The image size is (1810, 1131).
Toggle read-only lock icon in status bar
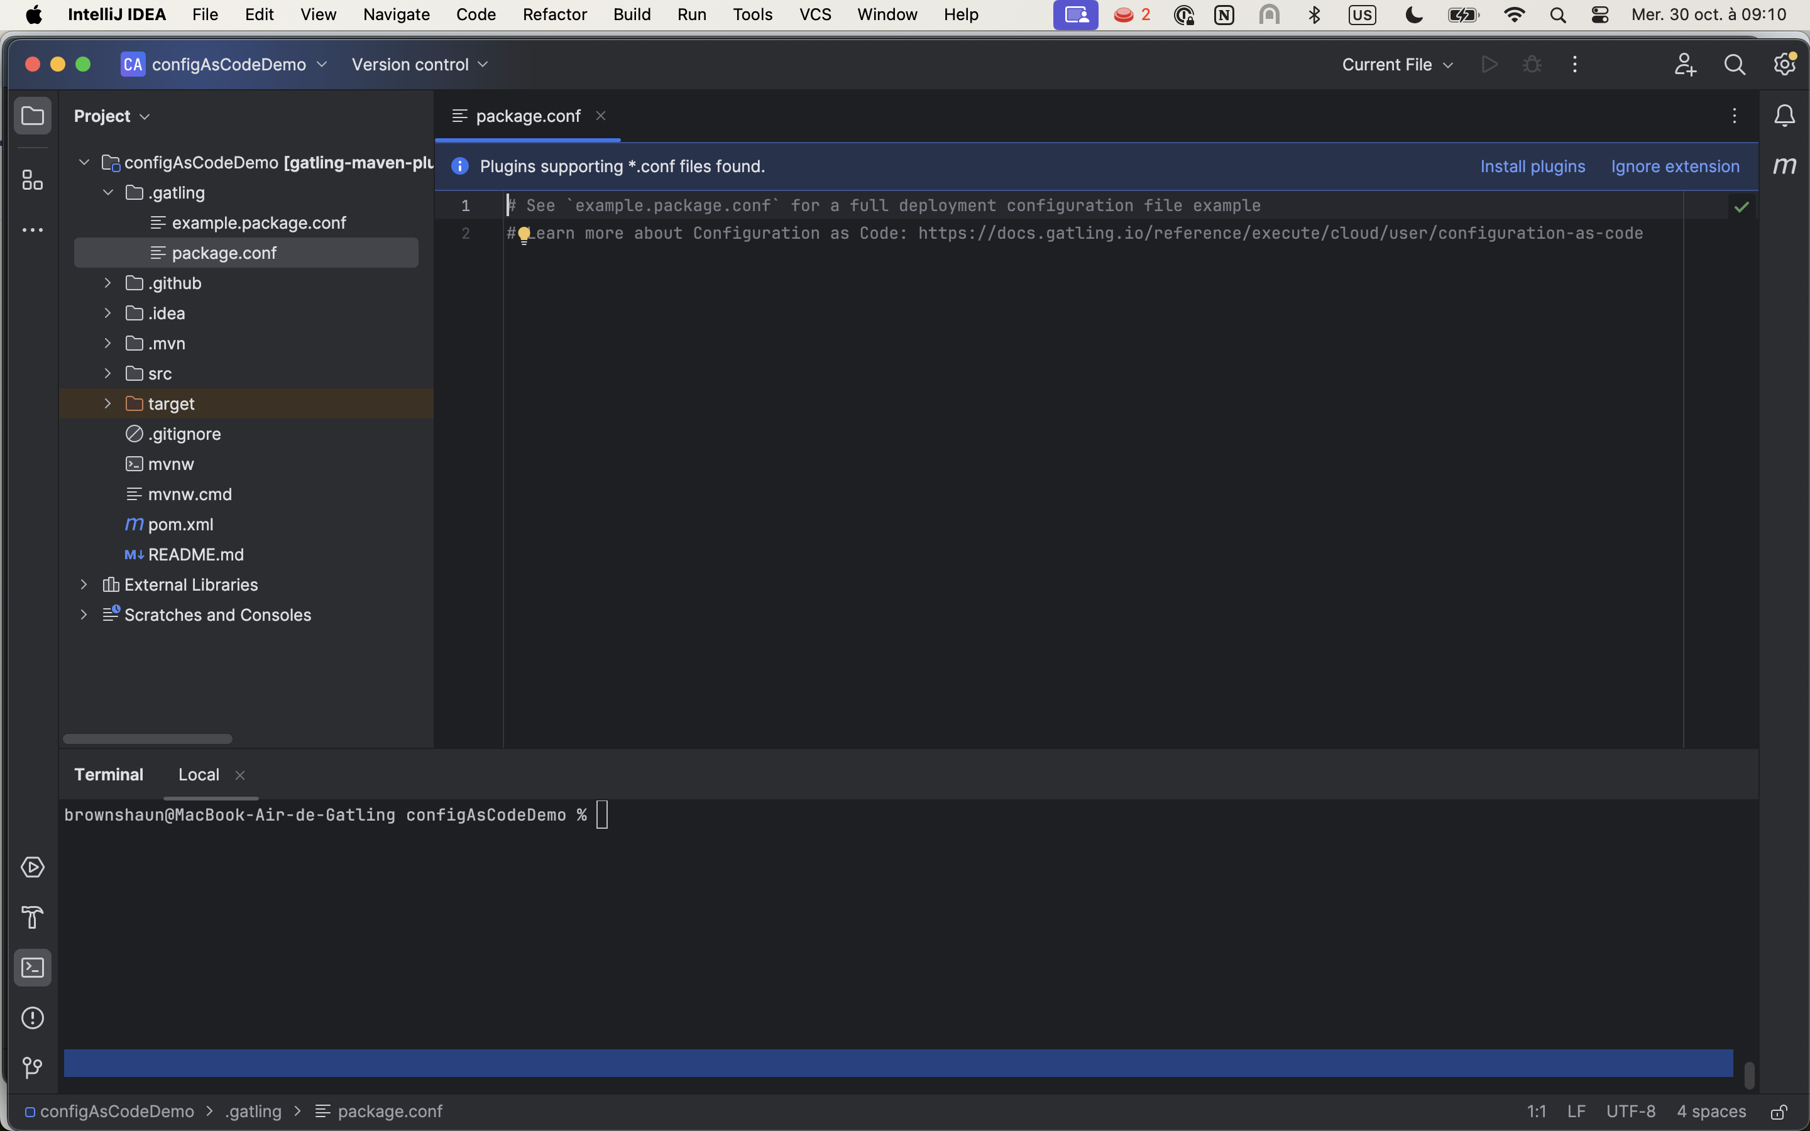1779,1112
